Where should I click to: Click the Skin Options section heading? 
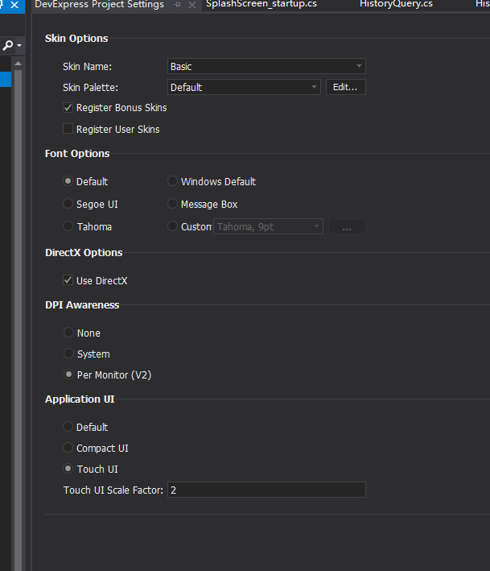(x=76, y=38)
